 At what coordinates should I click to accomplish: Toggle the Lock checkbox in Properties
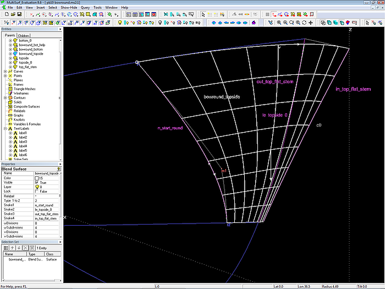pyautogui.click(x=36, y=191)
